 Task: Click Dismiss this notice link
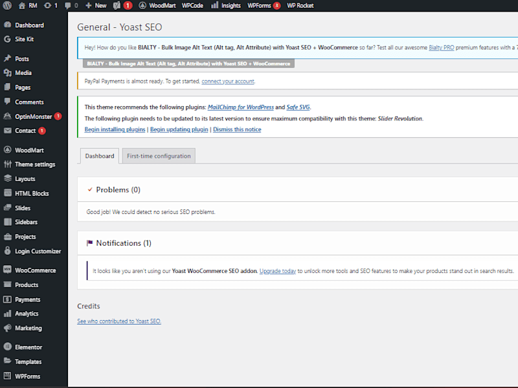click(237, 129)
